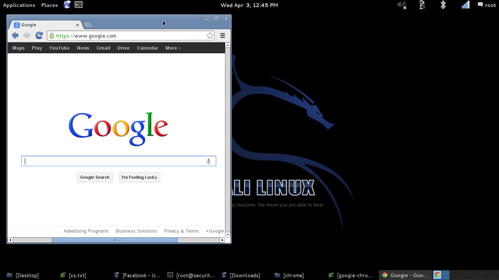
Task: Launch the web browser globe icon
Action: (67, 5)
